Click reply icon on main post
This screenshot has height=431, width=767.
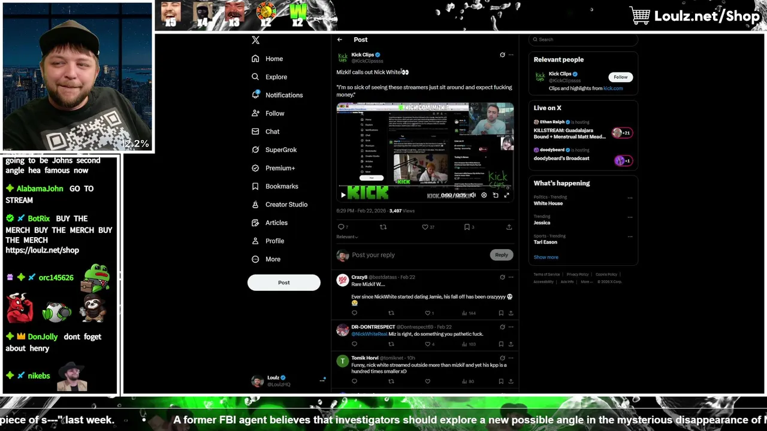pyautogui.click(x=341, y=227)
